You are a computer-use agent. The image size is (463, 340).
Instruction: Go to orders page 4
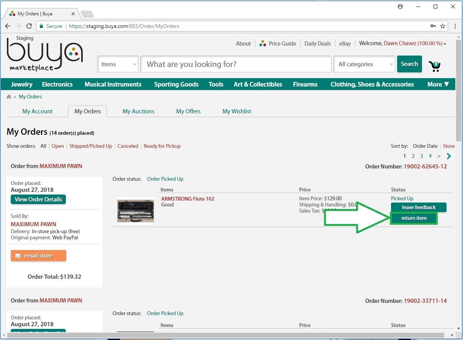pyautogui.click(x=430, y=156)
